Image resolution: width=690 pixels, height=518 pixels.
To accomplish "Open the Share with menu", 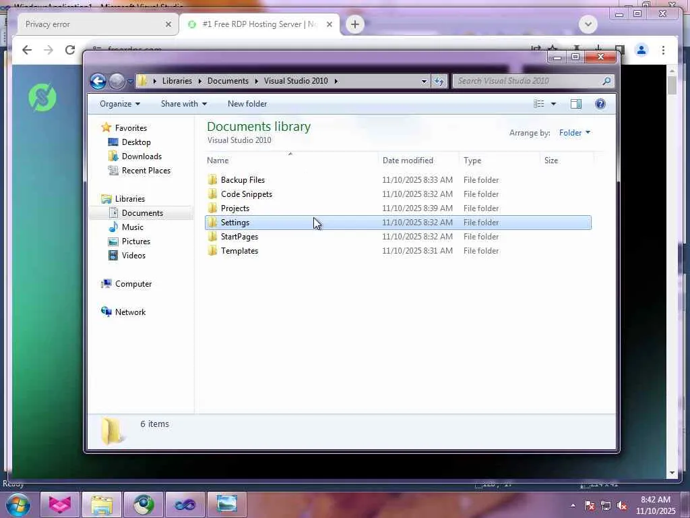I will (183, 104).
